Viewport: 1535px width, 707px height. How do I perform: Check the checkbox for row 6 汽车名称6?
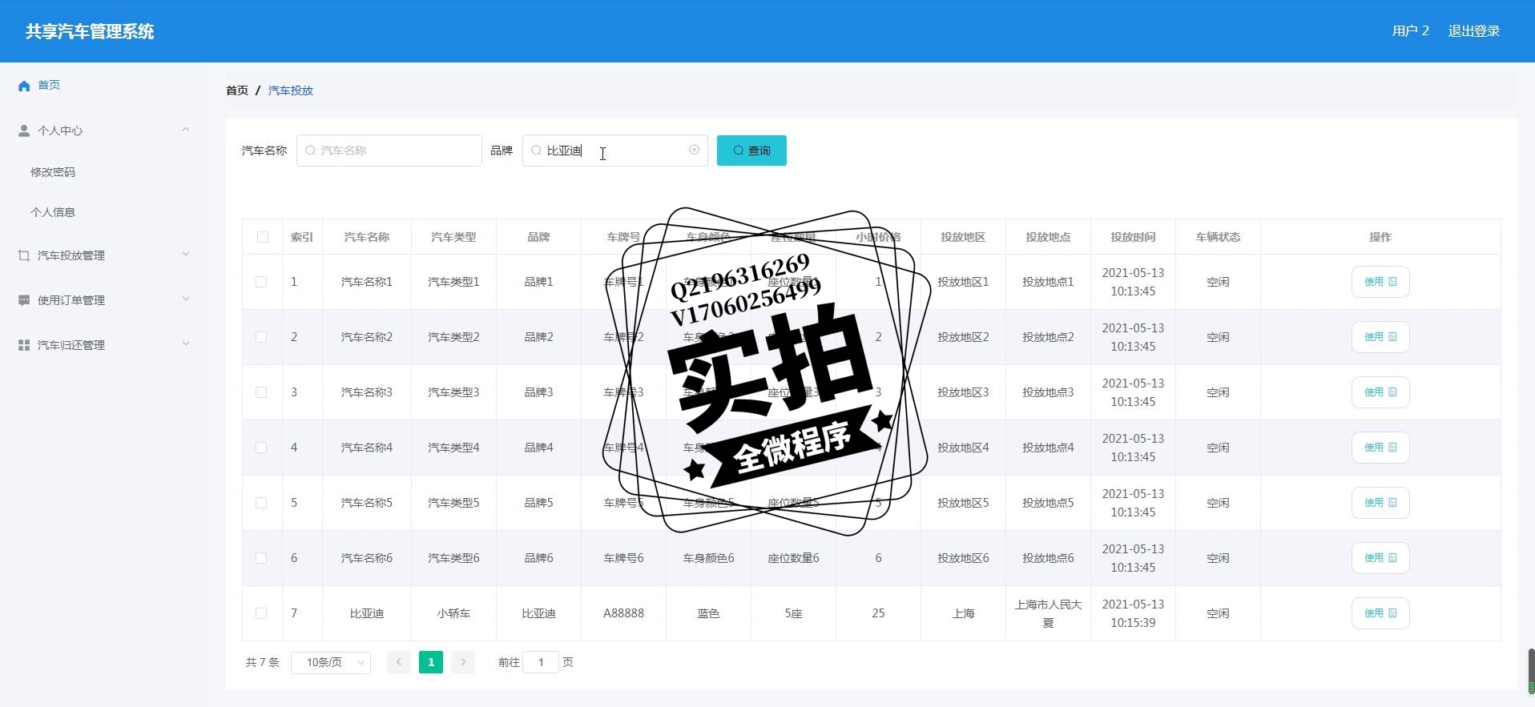click(261, 558)
